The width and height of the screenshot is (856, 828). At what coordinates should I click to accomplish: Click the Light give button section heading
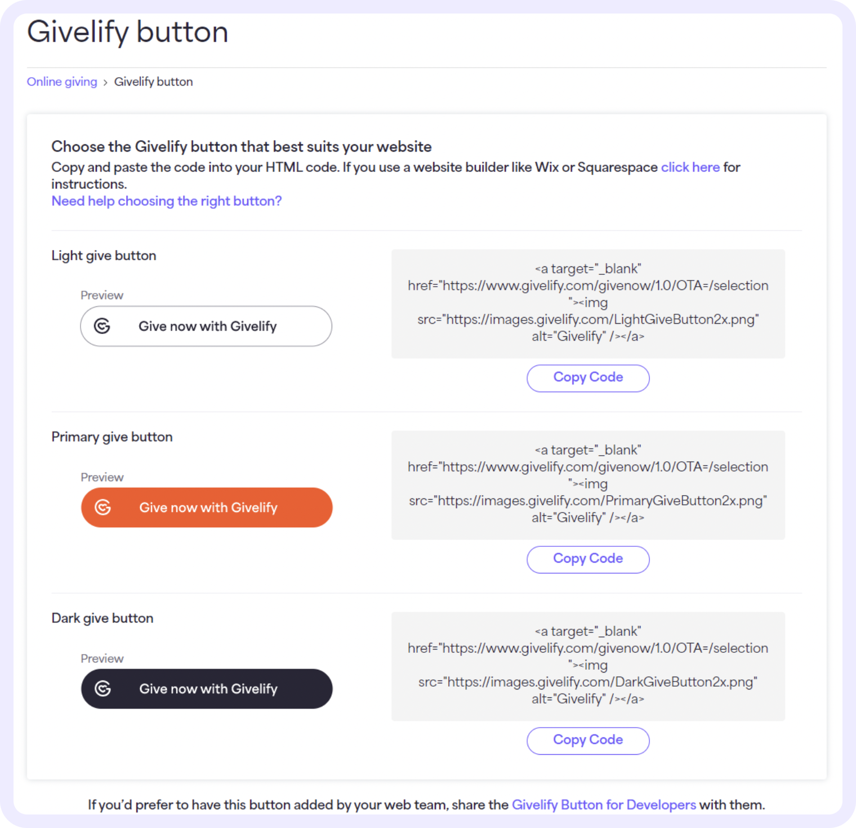click(x=103, y=255)
